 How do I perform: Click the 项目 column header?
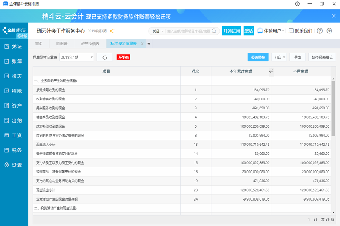(x=107, y=71)
